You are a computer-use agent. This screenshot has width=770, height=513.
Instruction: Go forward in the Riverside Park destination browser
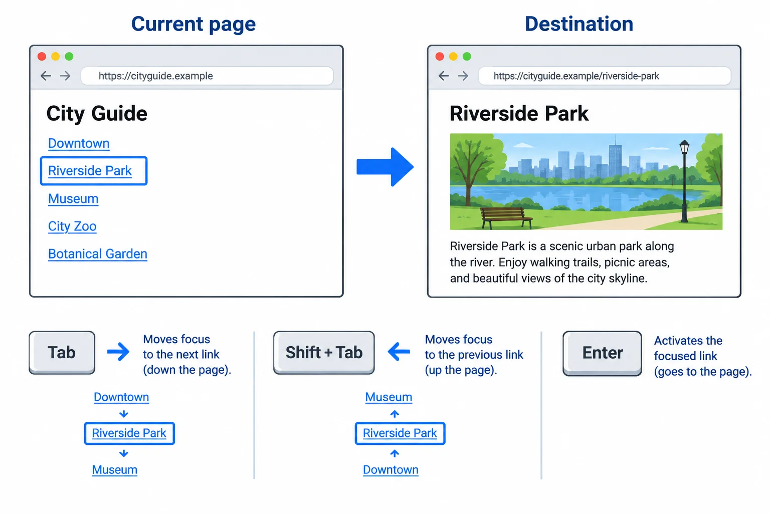pyautogui.click(x=463, y=76)
